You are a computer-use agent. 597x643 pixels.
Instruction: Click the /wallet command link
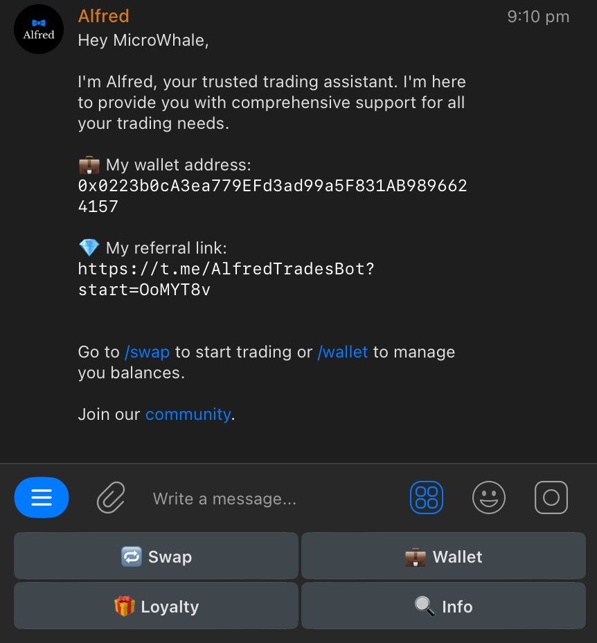(343, 352)
